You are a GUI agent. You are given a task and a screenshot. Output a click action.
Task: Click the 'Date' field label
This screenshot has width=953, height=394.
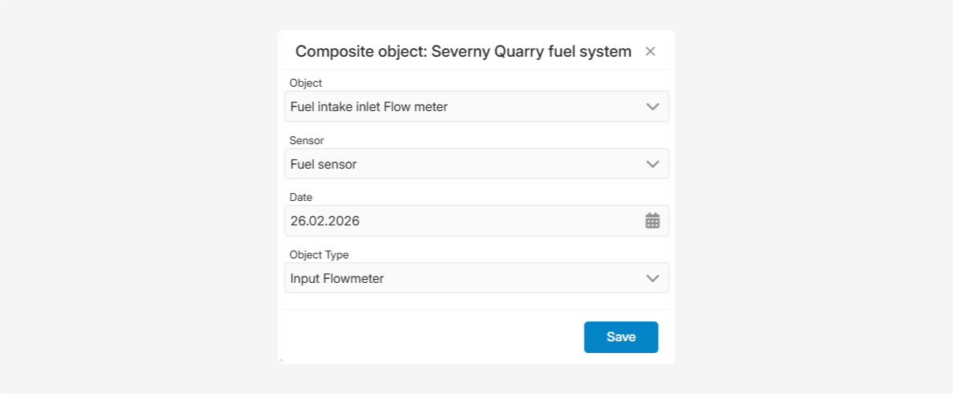301,198
